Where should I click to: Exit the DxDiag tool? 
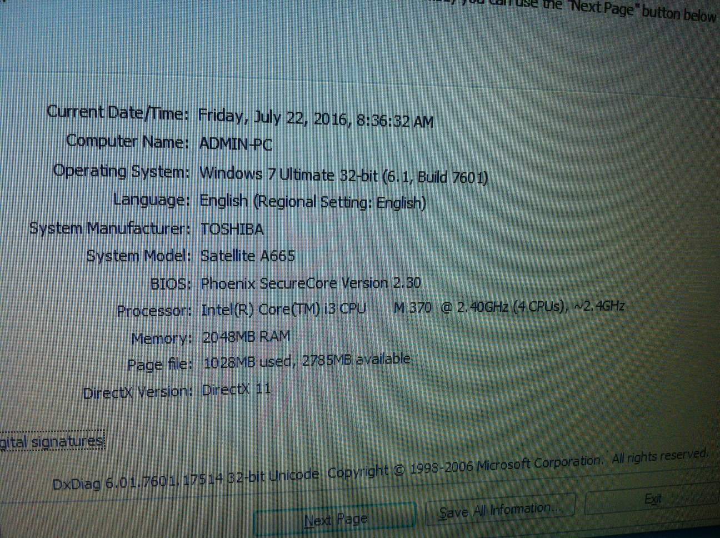click(653, 499)
